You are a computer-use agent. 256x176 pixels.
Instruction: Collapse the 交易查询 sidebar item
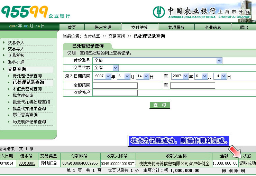[17, 69]
